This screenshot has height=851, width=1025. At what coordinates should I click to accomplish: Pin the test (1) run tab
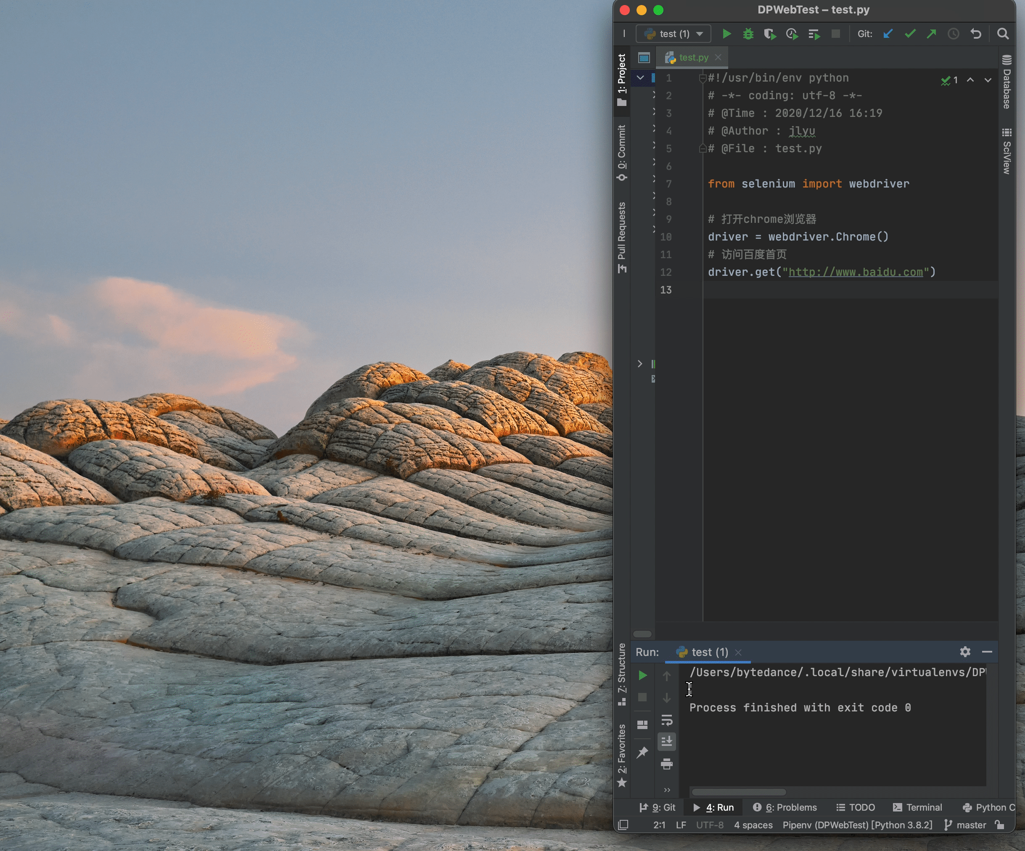coord(642,752)
